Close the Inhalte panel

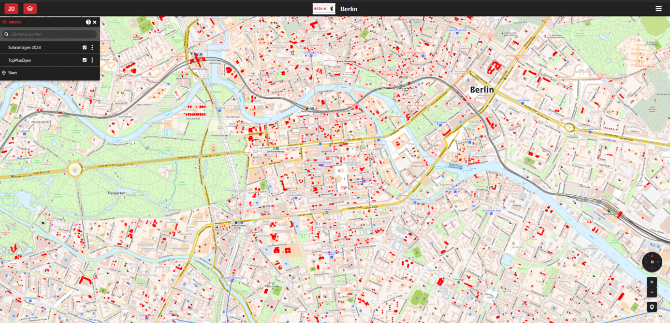(95, 22)
